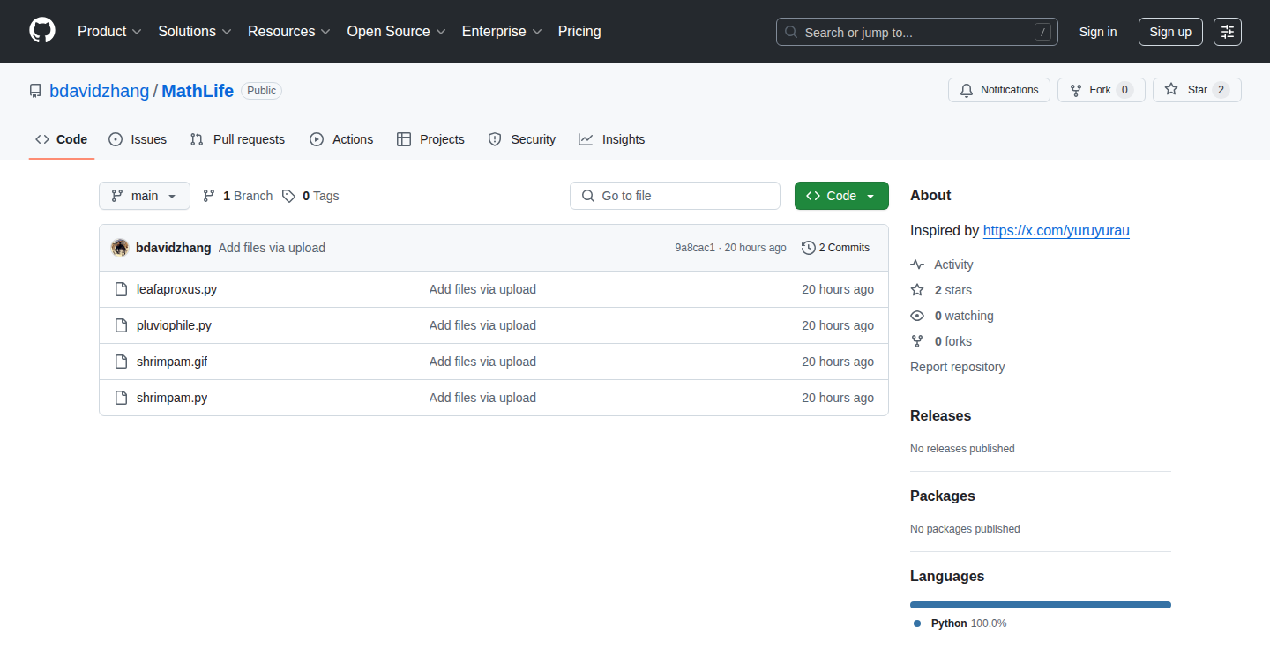Click the slash shortcut key icon in search
This screenshot has height=671, width=1270.
1042,32
